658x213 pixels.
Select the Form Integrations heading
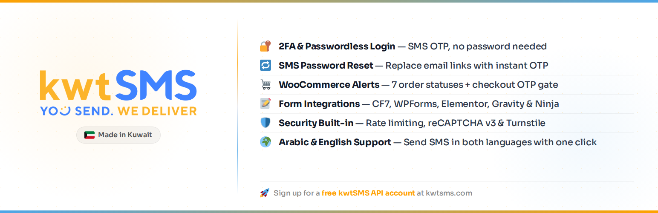tap(319, 104)
